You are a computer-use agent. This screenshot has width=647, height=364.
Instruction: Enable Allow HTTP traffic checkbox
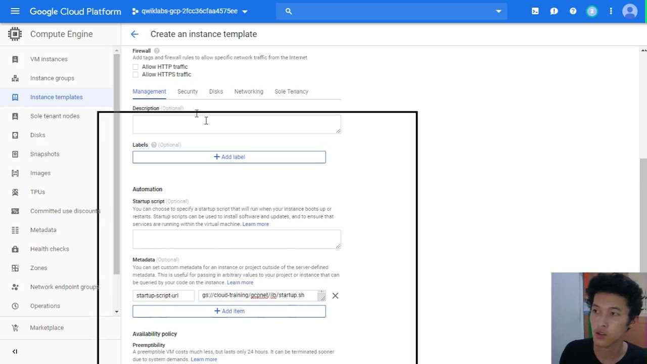(x=135, y=67)
